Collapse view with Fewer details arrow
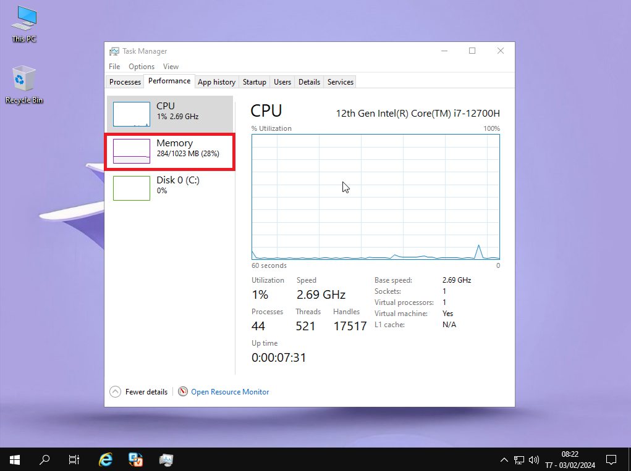This screenshot has width=631, height=471. coord(116,392)
